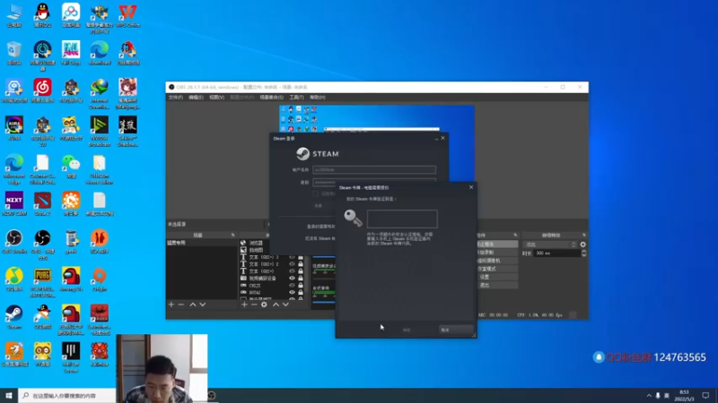The height and width of the screenshot is (403, 718).
Task: Add source with plus icon in OBS sources
Action: point(244,304)
